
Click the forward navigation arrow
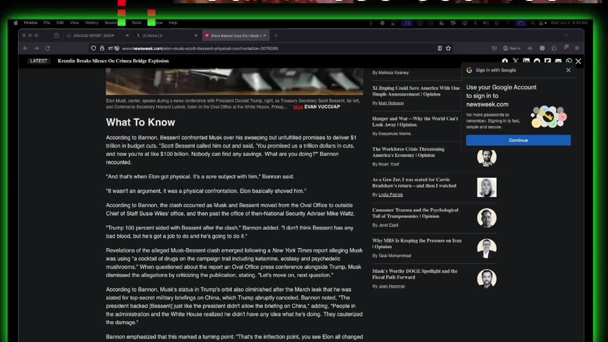(36, 48)
